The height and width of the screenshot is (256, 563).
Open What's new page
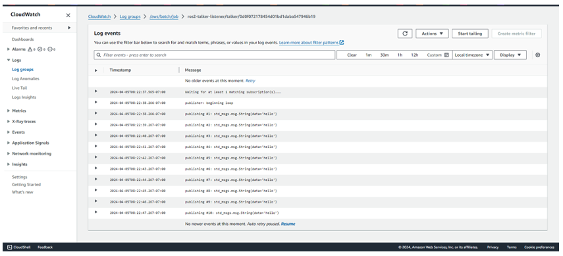[22, 192]
